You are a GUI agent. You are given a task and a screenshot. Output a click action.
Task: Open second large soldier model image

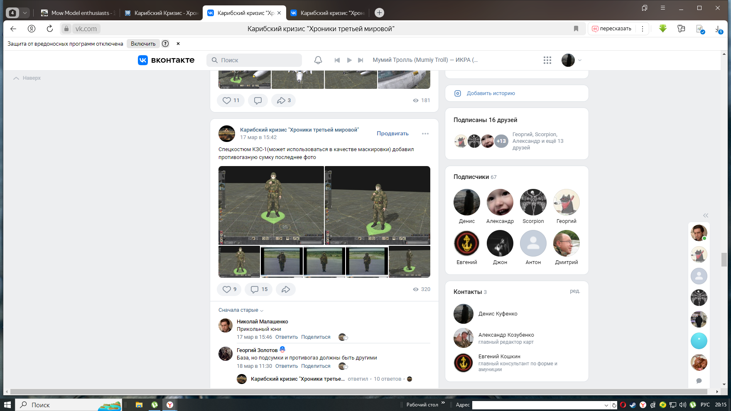tap(378, 205)
